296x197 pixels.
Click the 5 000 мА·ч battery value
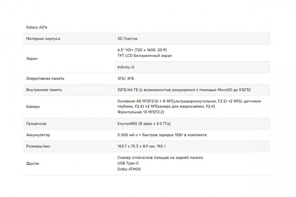[162, 135]
